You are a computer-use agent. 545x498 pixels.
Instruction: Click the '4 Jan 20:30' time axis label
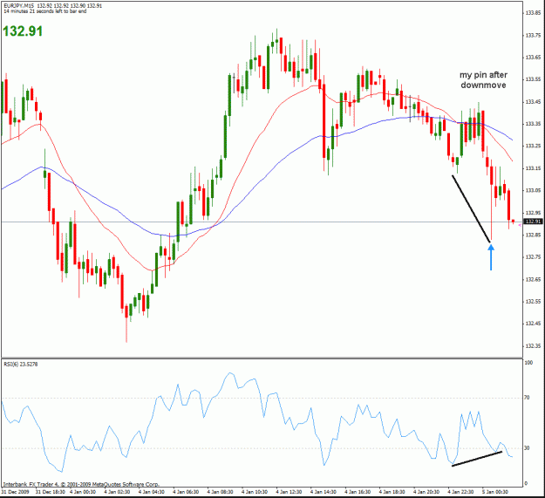[426, 492]
